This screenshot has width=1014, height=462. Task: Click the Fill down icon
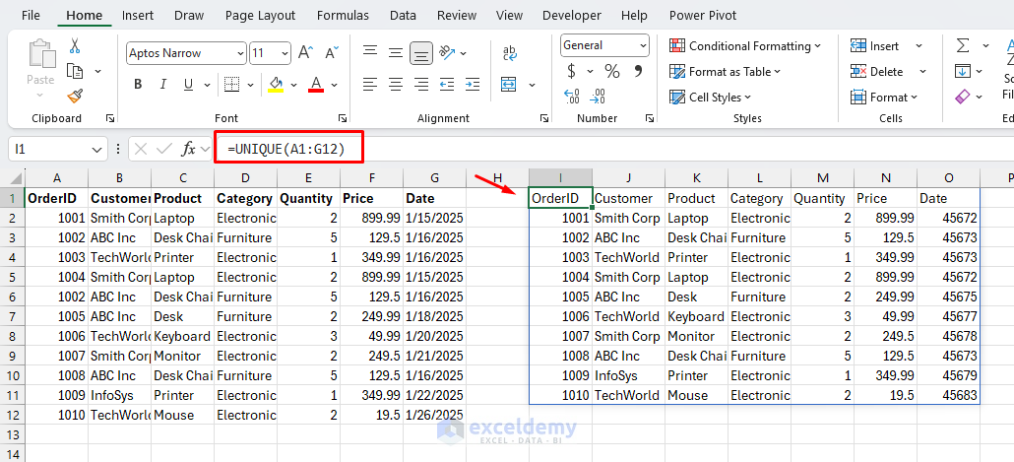tap(964, 71)
